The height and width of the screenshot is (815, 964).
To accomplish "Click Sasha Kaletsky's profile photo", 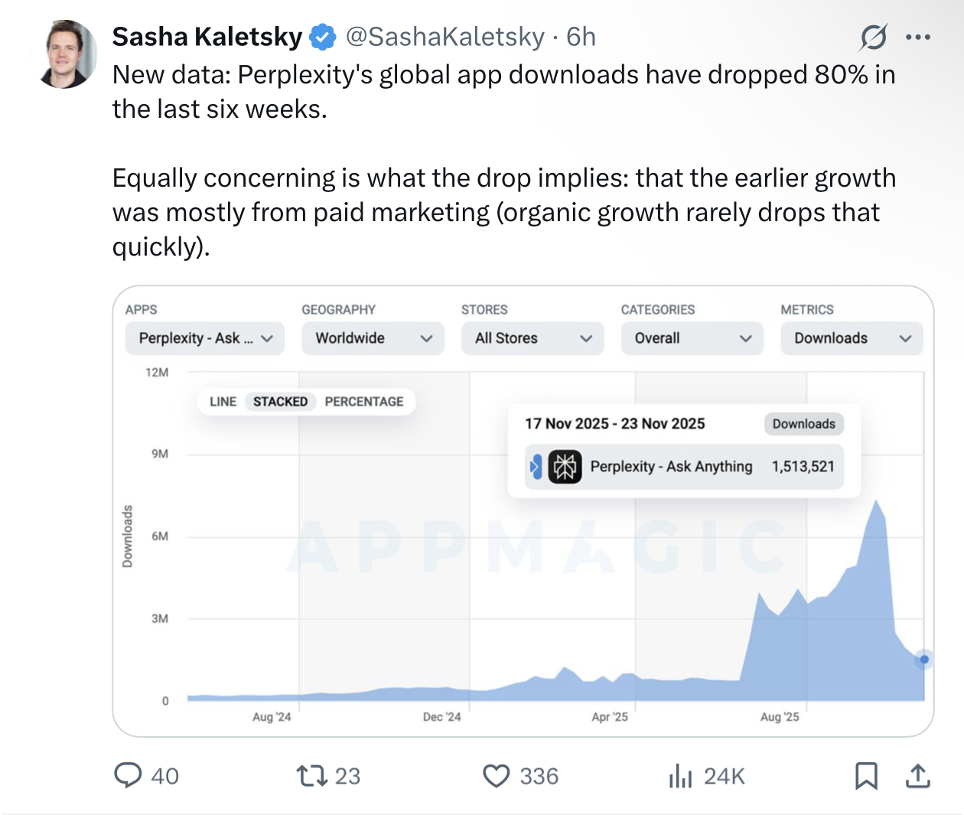I will pyautogui.click(x=69, y=54).
